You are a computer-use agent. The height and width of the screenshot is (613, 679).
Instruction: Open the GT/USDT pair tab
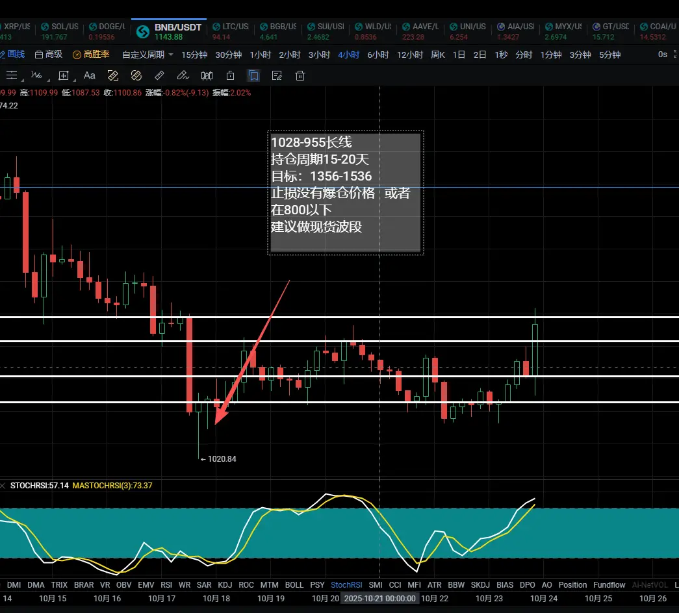(611, 31)
